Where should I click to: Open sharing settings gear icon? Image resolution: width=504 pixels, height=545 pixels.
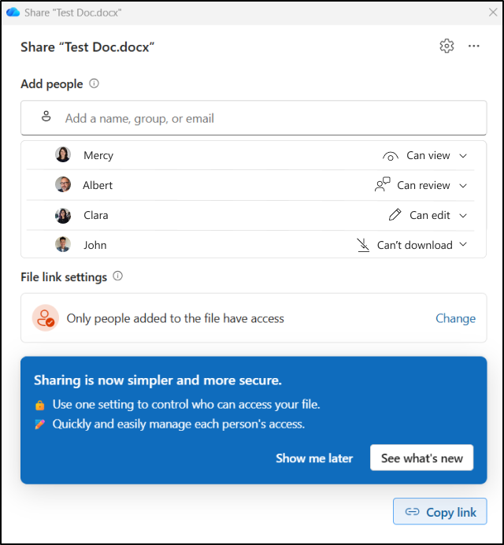(447, 46)
